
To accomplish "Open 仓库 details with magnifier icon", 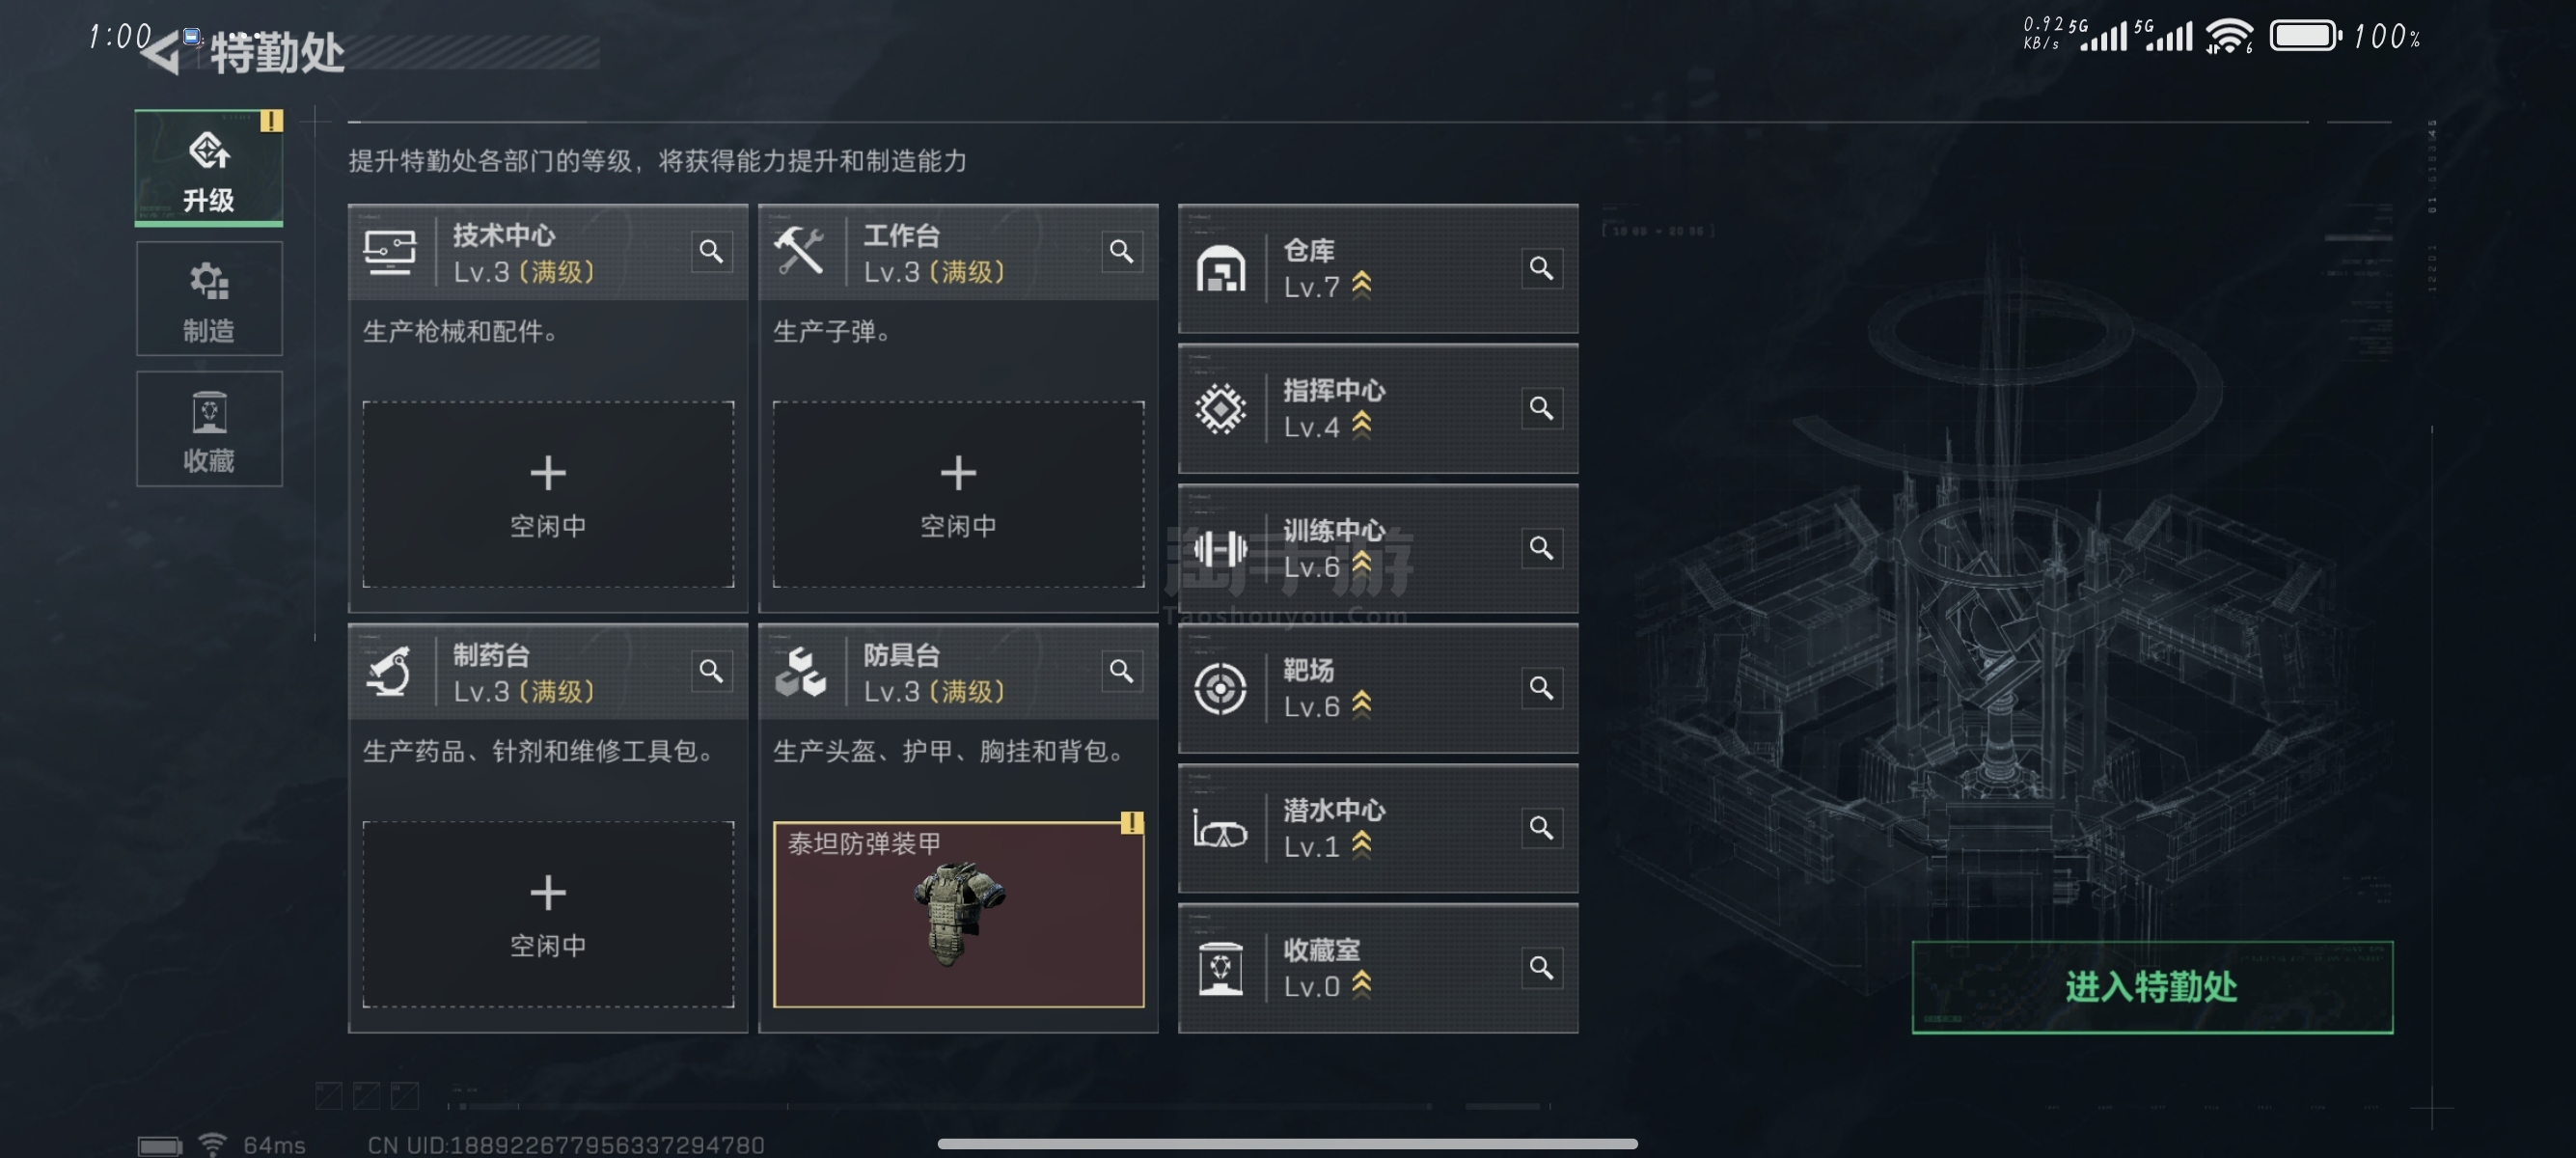I will [1541, 268].
